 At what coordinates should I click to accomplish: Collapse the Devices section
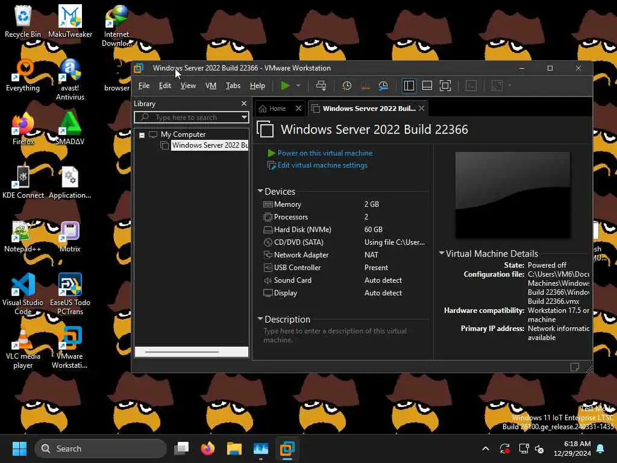260,191
